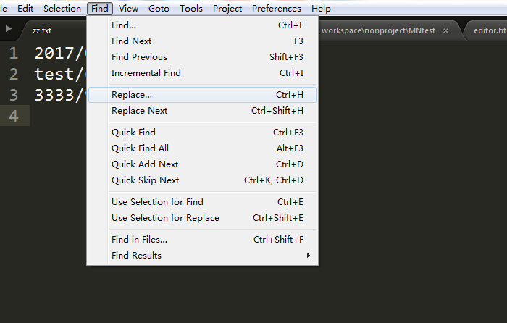Click the text '3333/' on line 3
Image resolution: width=507 pixels, height=323 pixels.
pos(58,96)
